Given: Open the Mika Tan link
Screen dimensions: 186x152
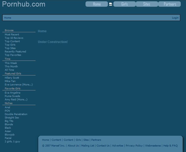Looking at the screenshot, I should [x=10, y=81].
